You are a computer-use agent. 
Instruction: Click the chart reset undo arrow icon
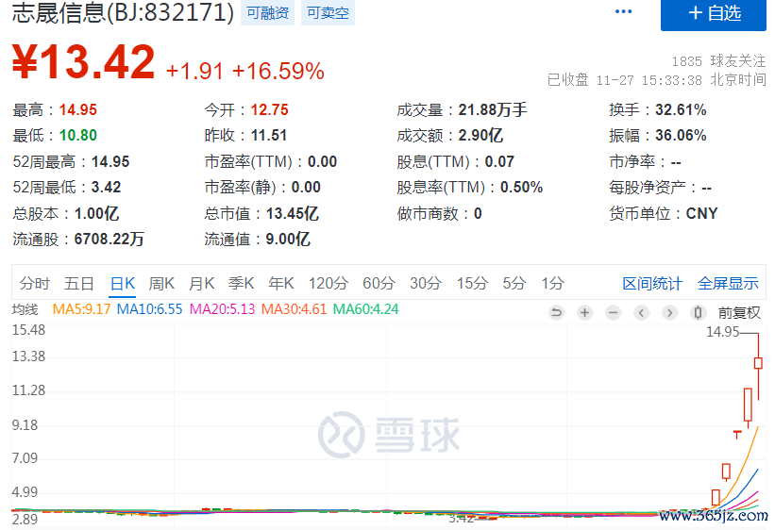pos(556,313)
